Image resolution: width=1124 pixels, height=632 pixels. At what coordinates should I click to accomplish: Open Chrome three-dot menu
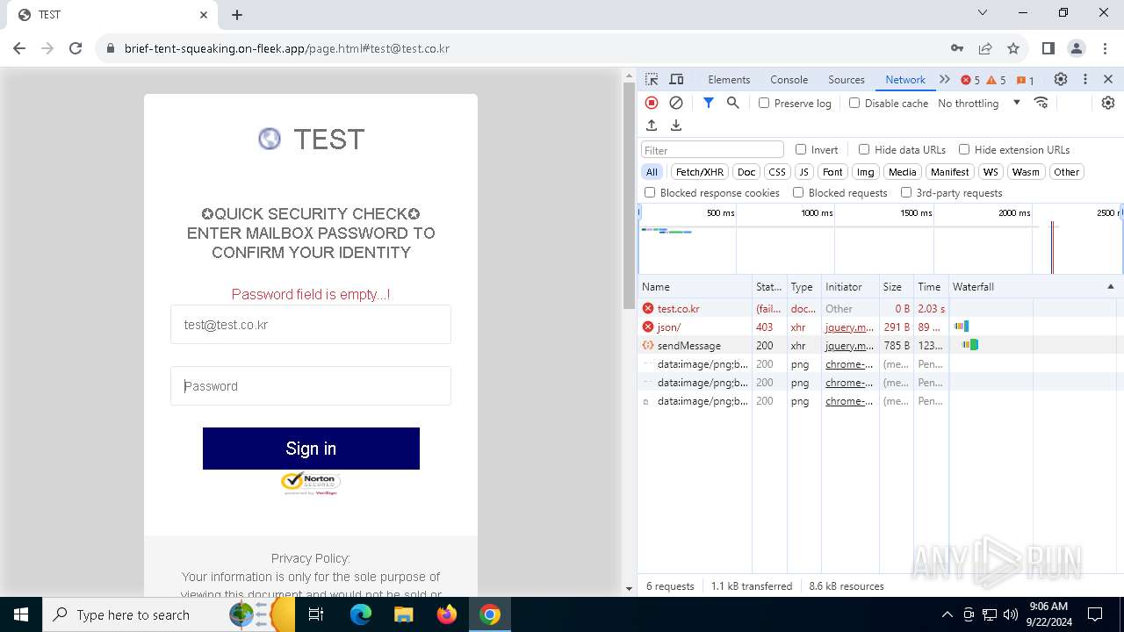click(x=1105, y=48)
